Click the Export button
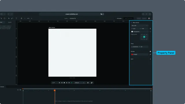 click(x=144, y=18)
